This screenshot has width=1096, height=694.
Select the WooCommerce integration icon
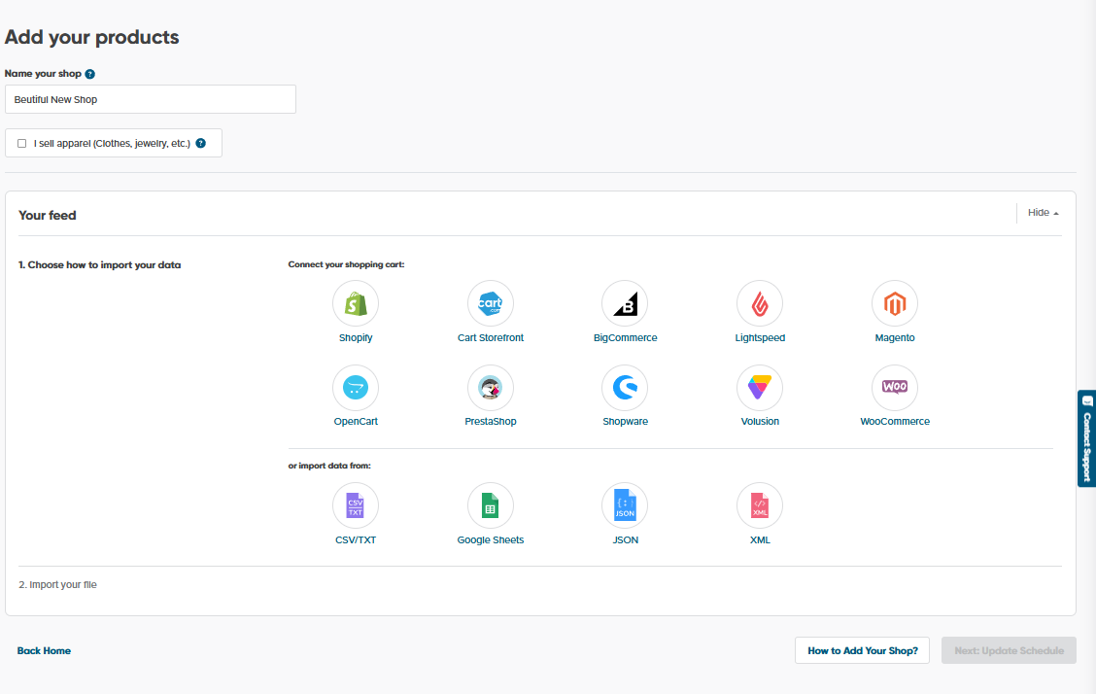tap(894, 386)
